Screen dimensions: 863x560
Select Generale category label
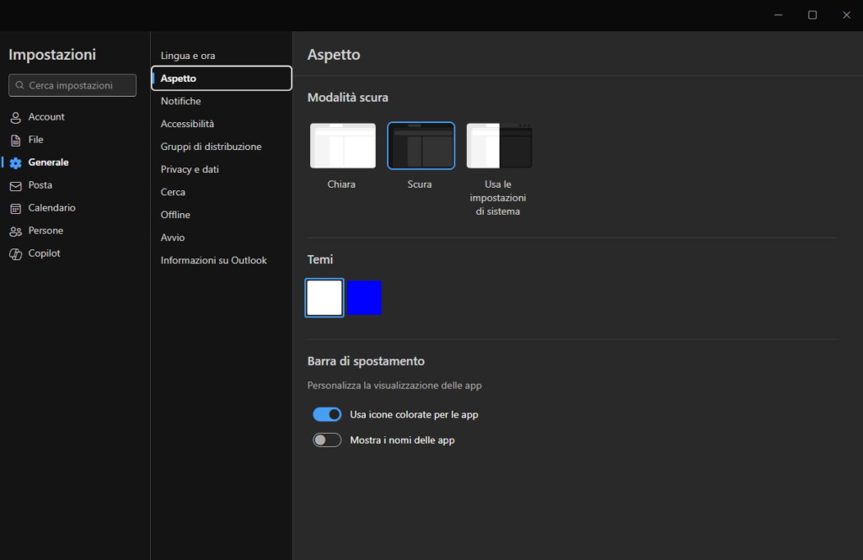coord(48,163)
